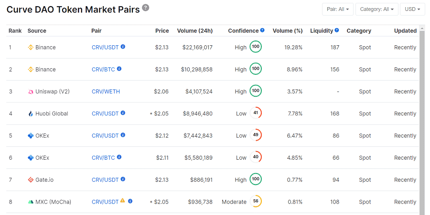430x215 pixels.
Task: Open MXC (MoCha) exchange name link
Action: 53,202
